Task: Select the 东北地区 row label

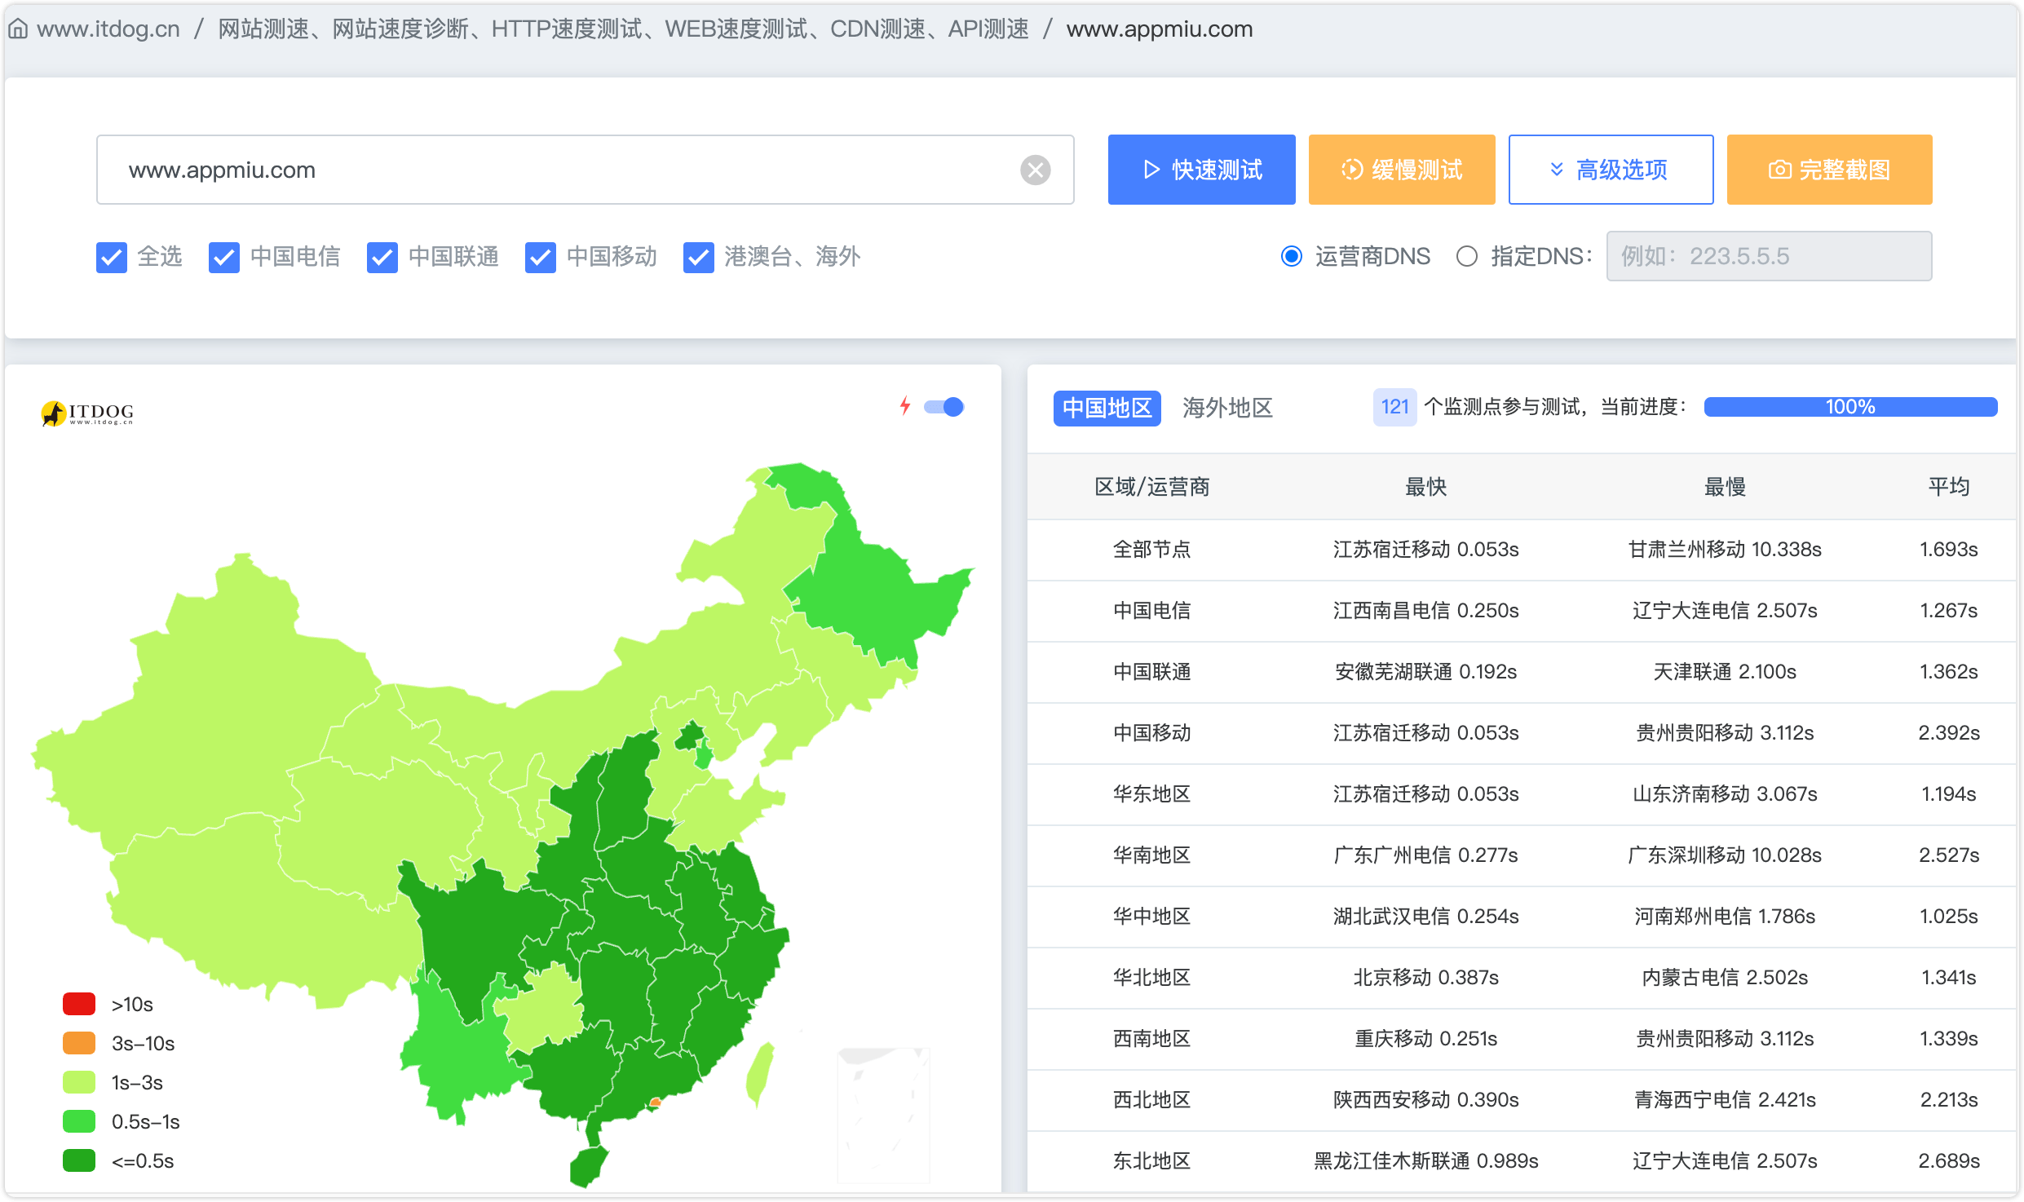Action: tap(1151, 1160)
